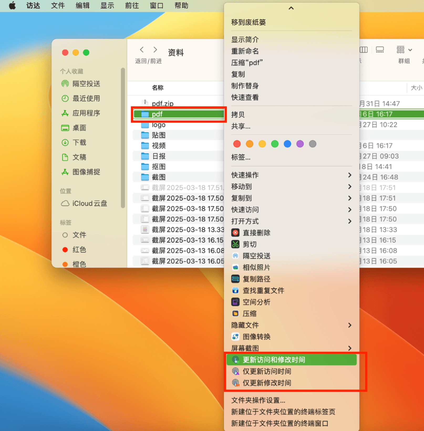The height and width of the screenshot is (431, 424).
Task: Expand 快速访问 submenu
Action: click(291, 210)
